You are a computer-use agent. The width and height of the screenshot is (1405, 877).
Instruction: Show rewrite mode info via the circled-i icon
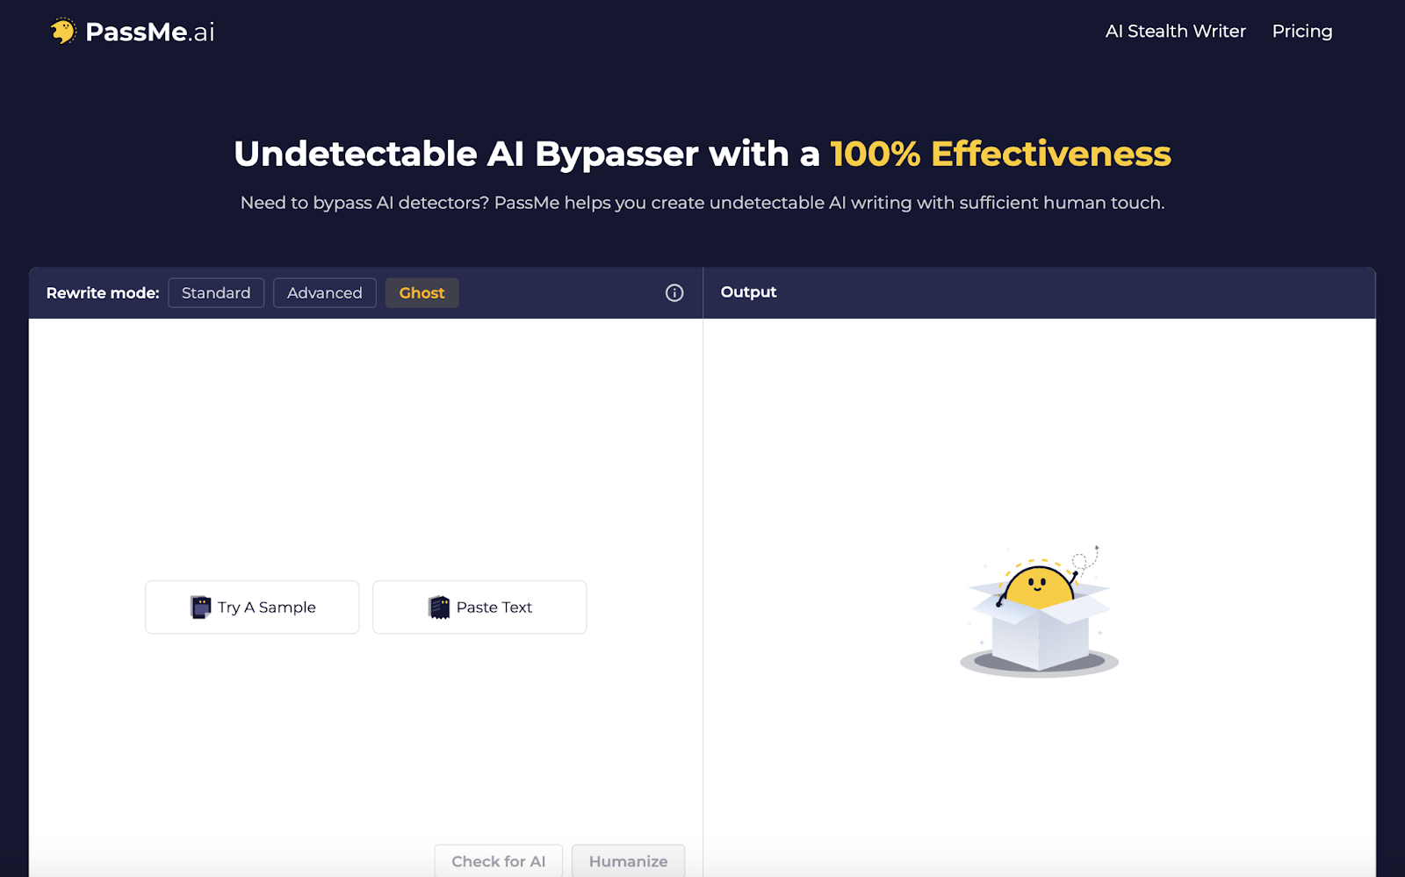click(x=674, y=293)
